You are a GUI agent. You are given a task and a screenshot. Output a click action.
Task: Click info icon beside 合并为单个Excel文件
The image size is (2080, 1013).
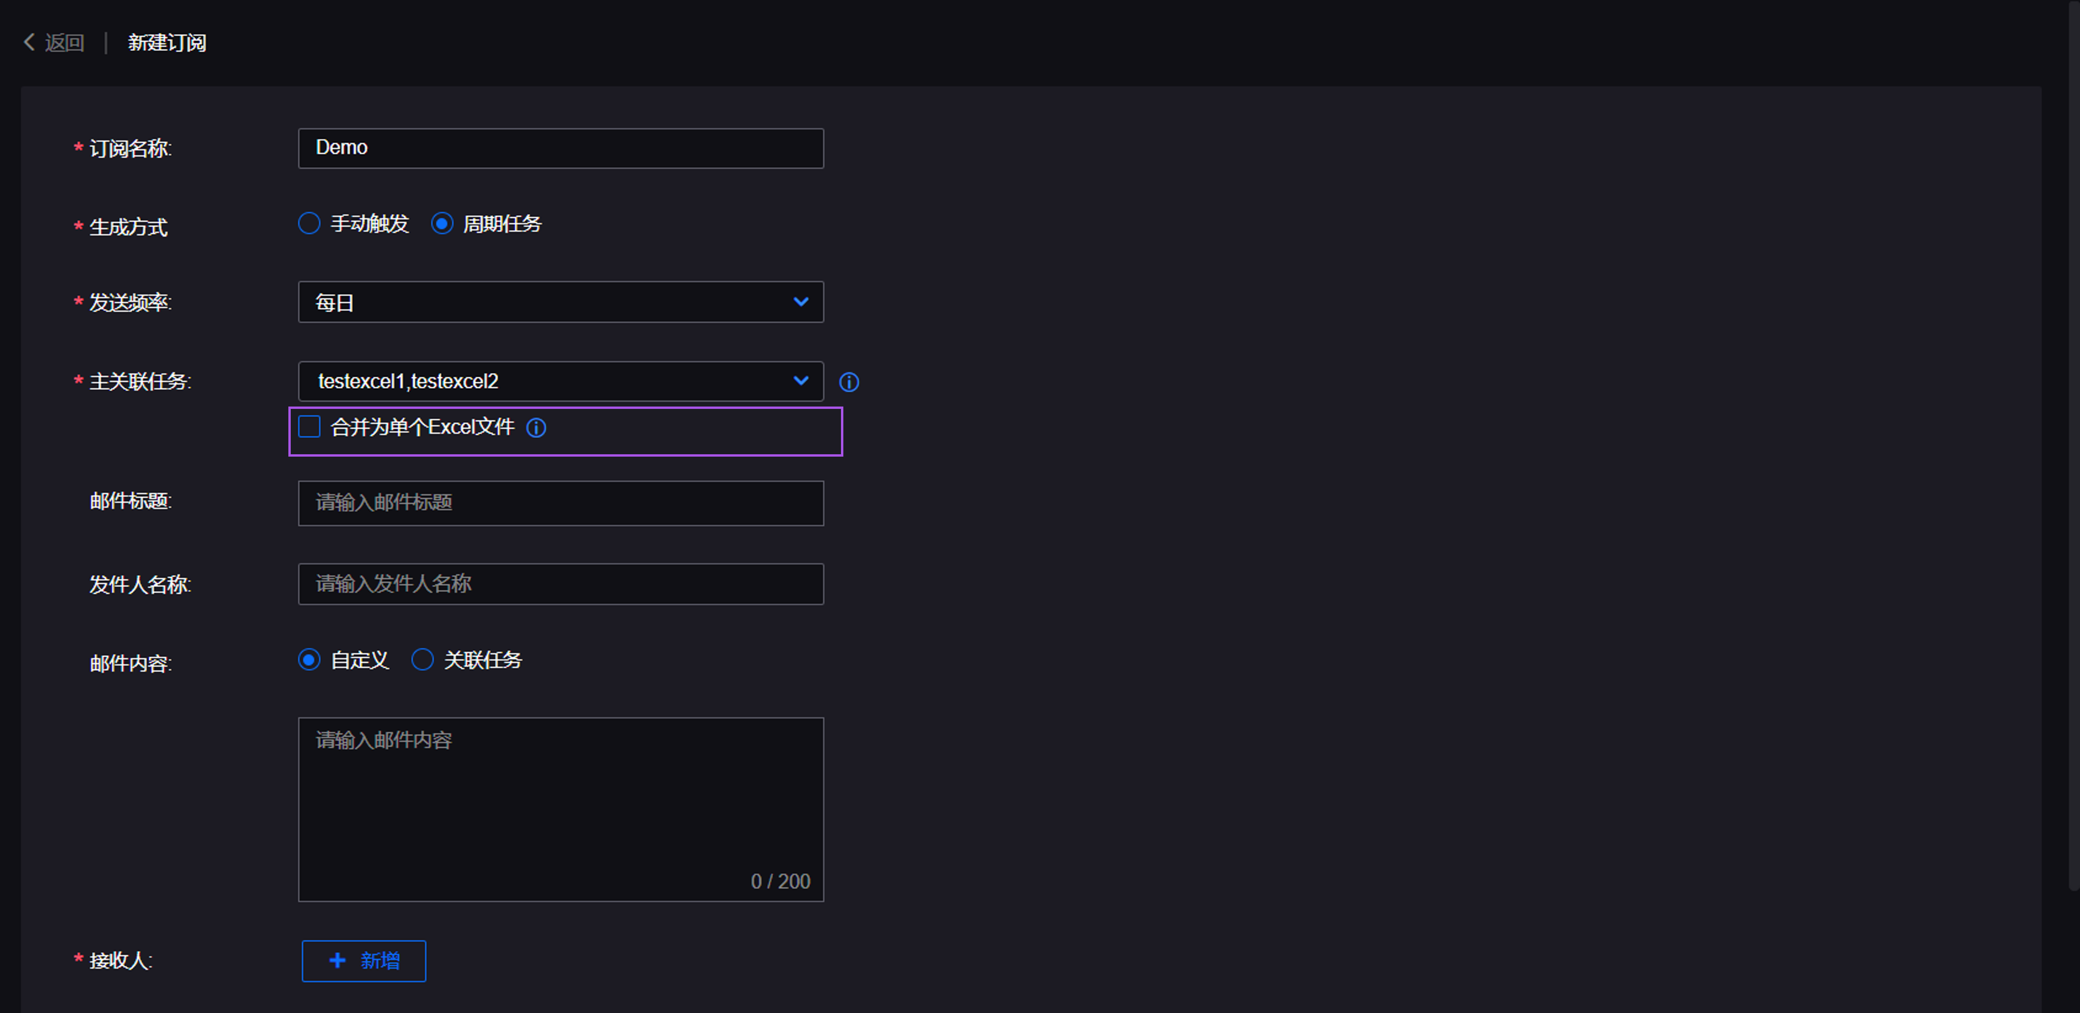click(x=536, y=428)
